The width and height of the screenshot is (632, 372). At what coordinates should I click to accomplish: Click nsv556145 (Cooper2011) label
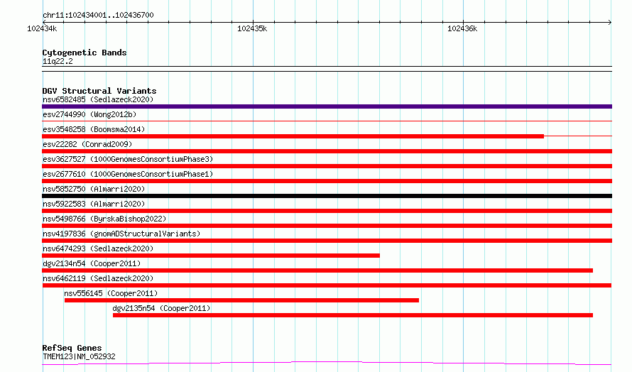click(111, 293)
